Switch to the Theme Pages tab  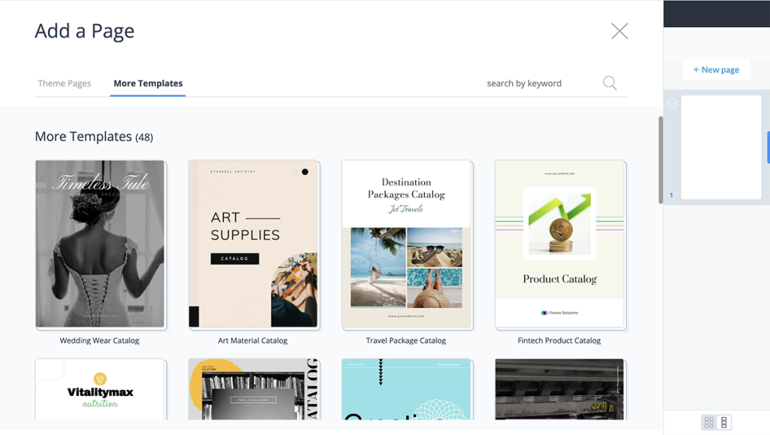point(64,83)
